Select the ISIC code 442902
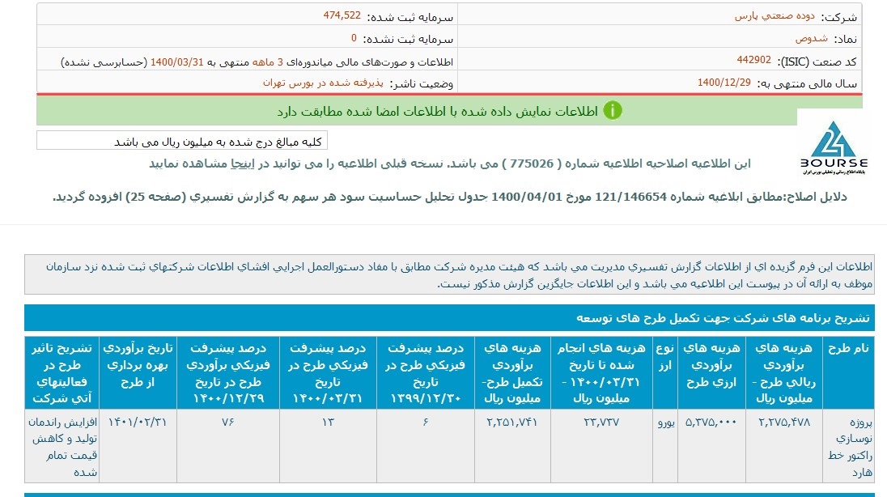Image resolution: width=887 pixels, height=497 pixels. coord(753,60)
